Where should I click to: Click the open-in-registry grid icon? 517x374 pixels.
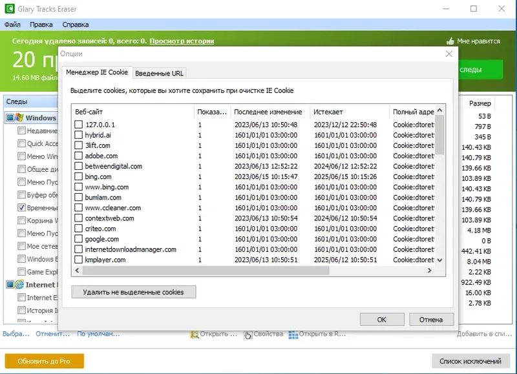(293, 335)
